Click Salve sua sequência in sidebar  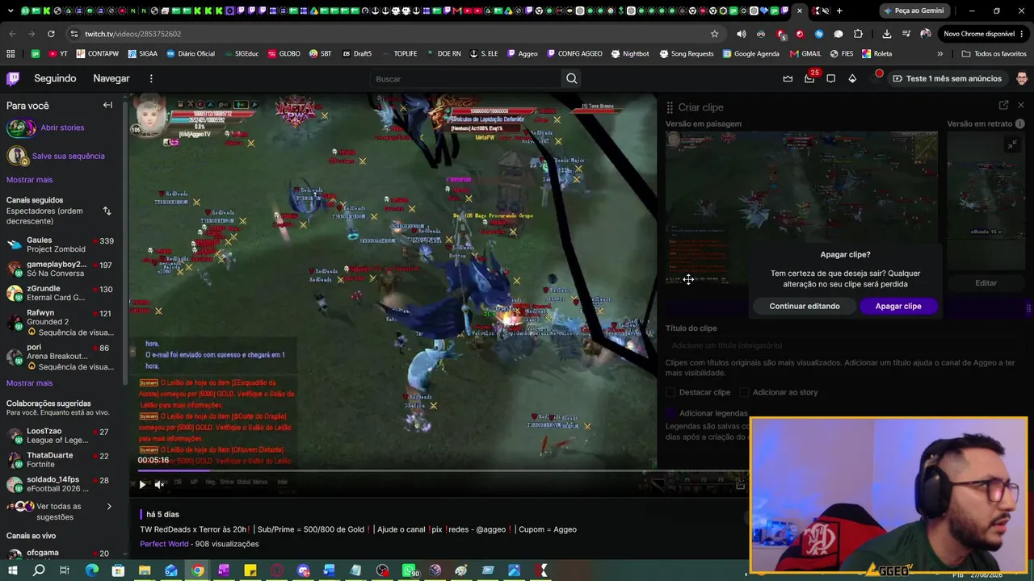69,157
